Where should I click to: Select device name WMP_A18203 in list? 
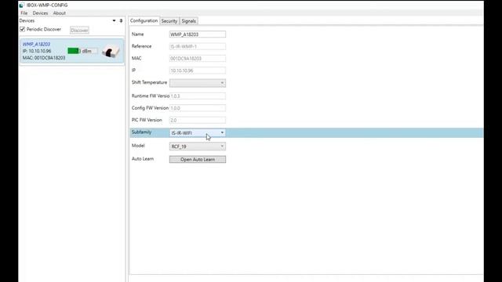click(x=36, y=44)
